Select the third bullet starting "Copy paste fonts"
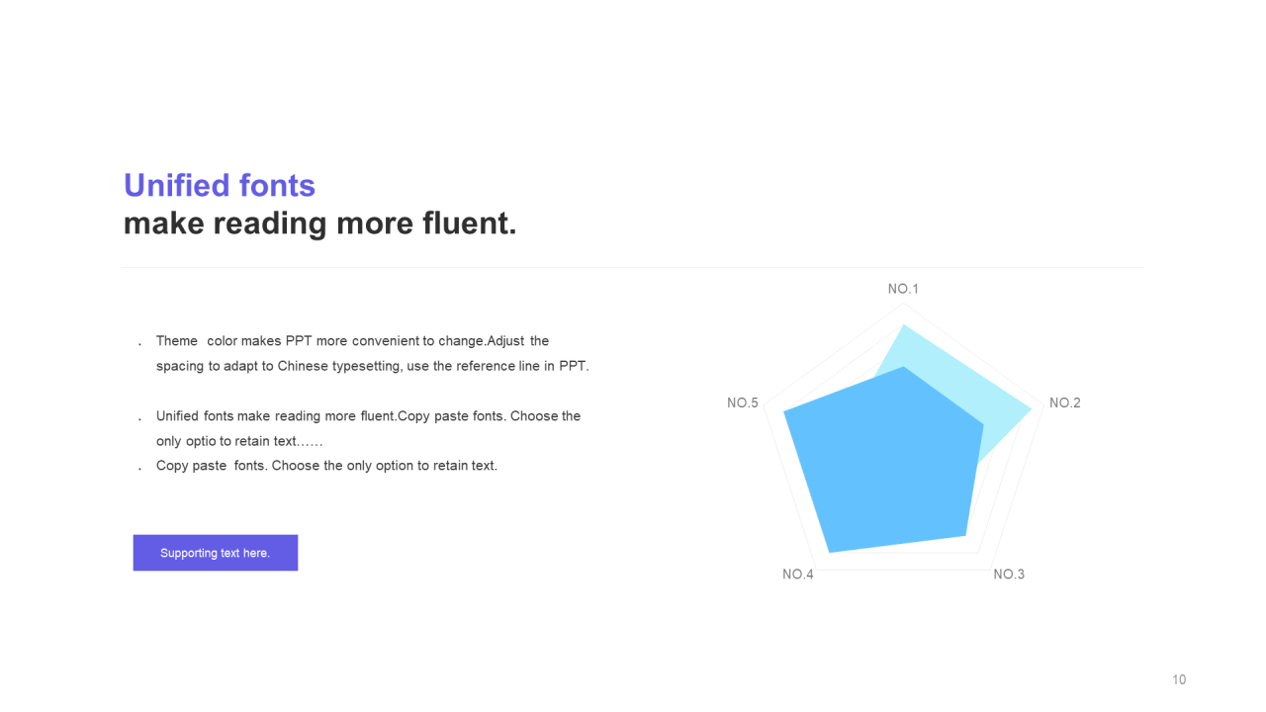Viewport: 1266px width, 712px height. tap(326, 466)
